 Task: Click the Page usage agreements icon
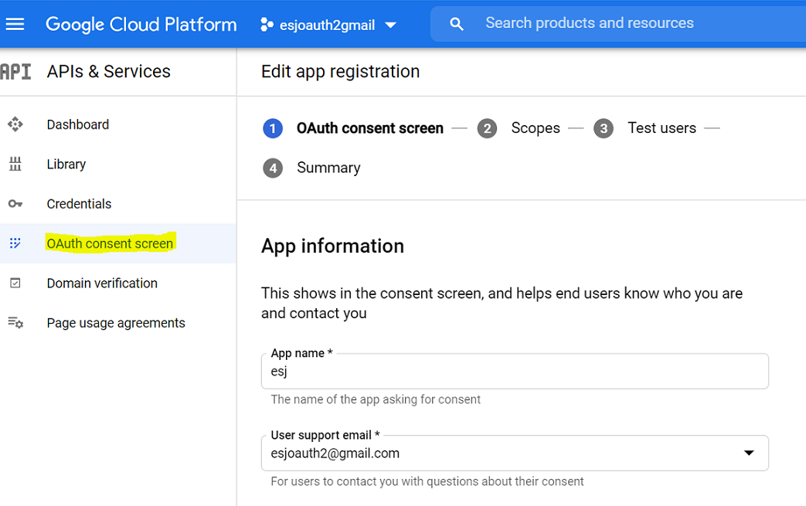tap(15, 323)
